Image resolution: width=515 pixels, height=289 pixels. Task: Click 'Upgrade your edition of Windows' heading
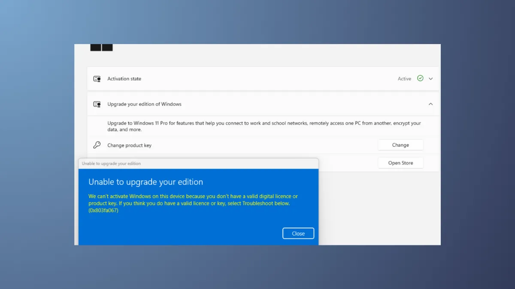point(144,104)
